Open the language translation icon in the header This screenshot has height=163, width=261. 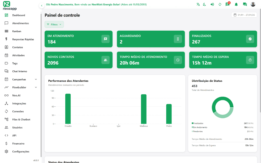(198, 4)
